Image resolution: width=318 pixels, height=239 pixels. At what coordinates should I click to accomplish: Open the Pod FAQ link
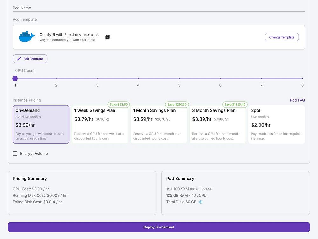(x=297, y=100)
